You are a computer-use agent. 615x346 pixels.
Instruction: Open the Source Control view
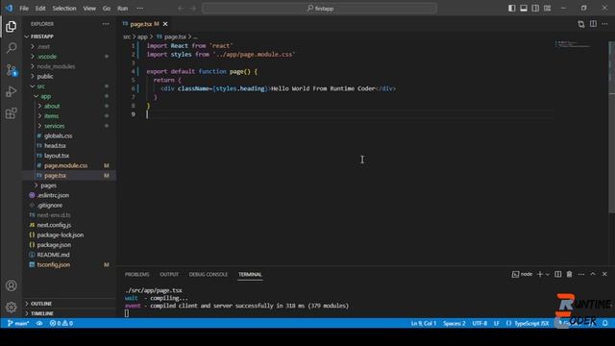11,70
